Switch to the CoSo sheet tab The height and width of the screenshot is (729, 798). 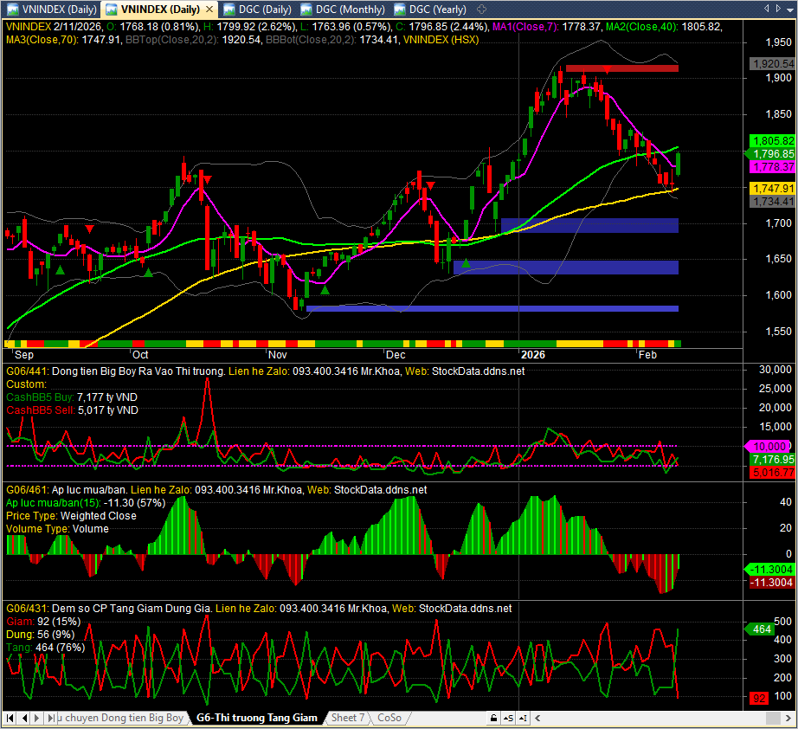coord(389,718)
